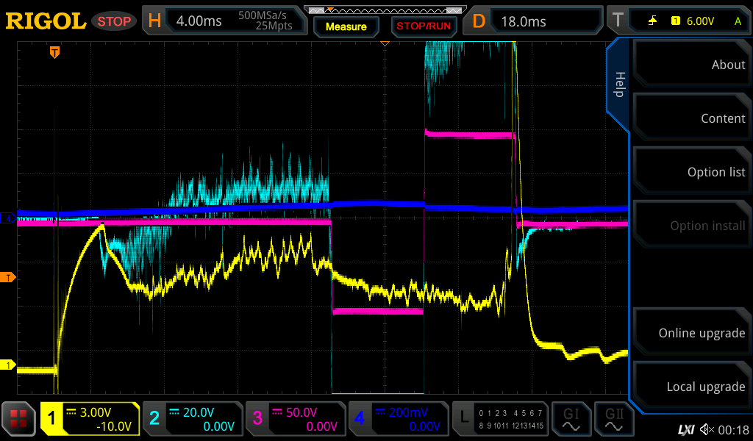Screen dimensions: 753x441
Task: Toggle channel 2 cyan 20.0V display
Action: 192,419
